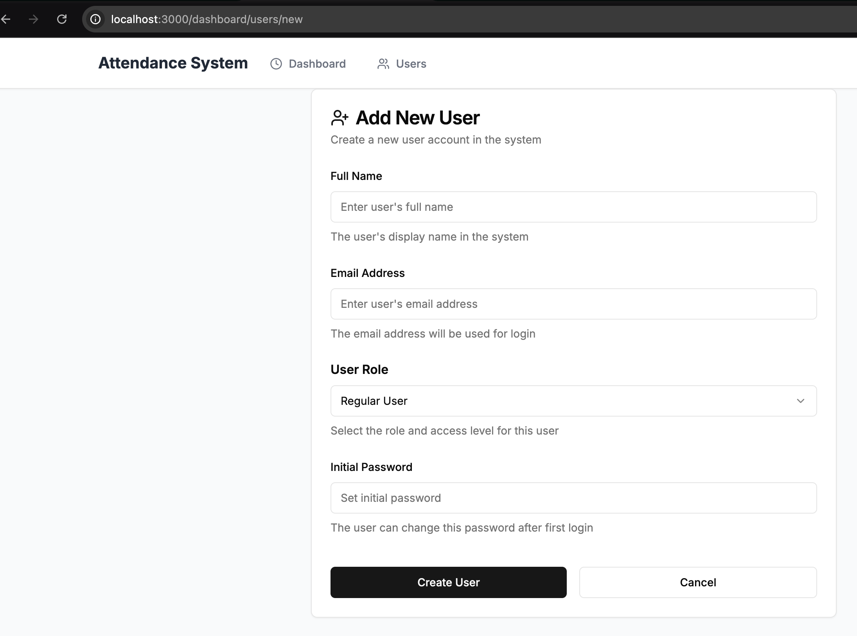Screen dimensions: 857x636
Task: Click the chevron arrow in the User Role select
Action: (800, 401)
